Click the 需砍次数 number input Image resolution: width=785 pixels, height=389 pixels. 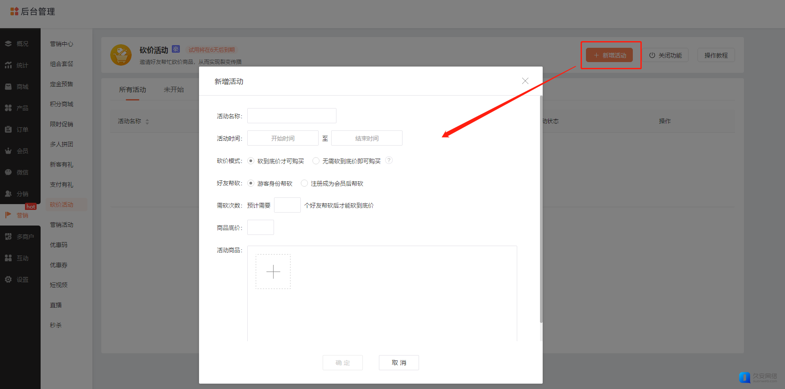pyautogui.click(x=287, y=205)
